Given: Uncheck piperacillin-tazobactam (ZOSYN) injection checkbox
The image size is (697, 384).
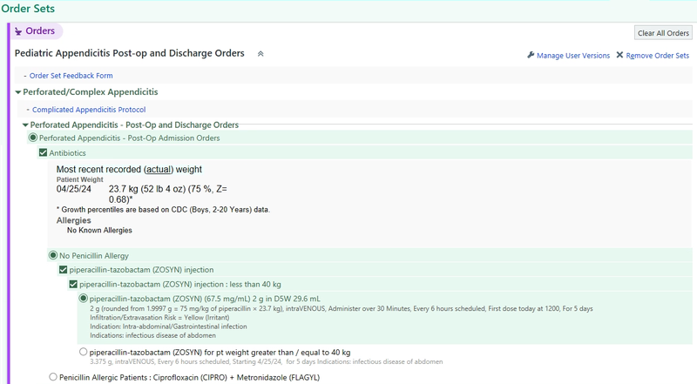Looking at the screenshot, I should point(64,270).
